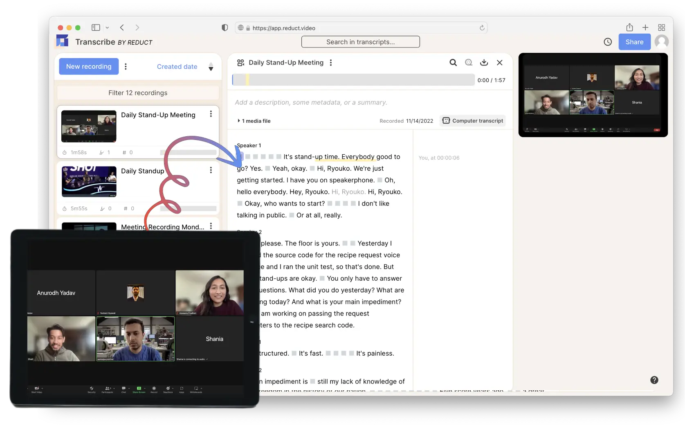This screenshot has width=685, height=428.
Task: Click the 0:00 / 1:57 time display
Action: click(x=491, y=80)
